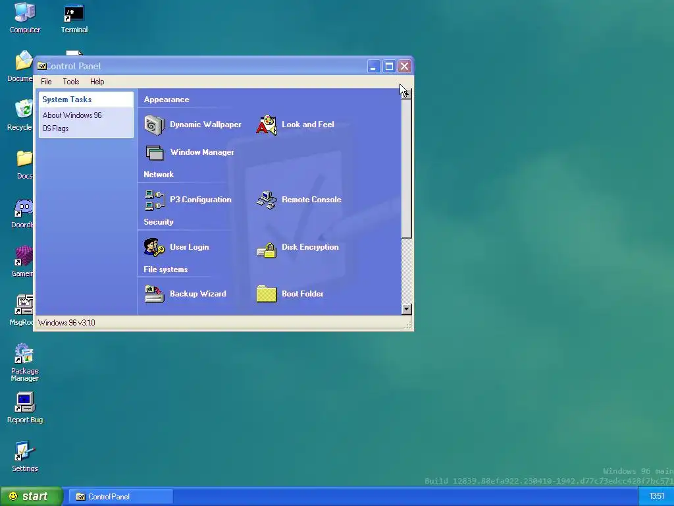Select the MsgRoom desktop icon
The height and width of the screenshot is (506, 674).
click(24, 304)
